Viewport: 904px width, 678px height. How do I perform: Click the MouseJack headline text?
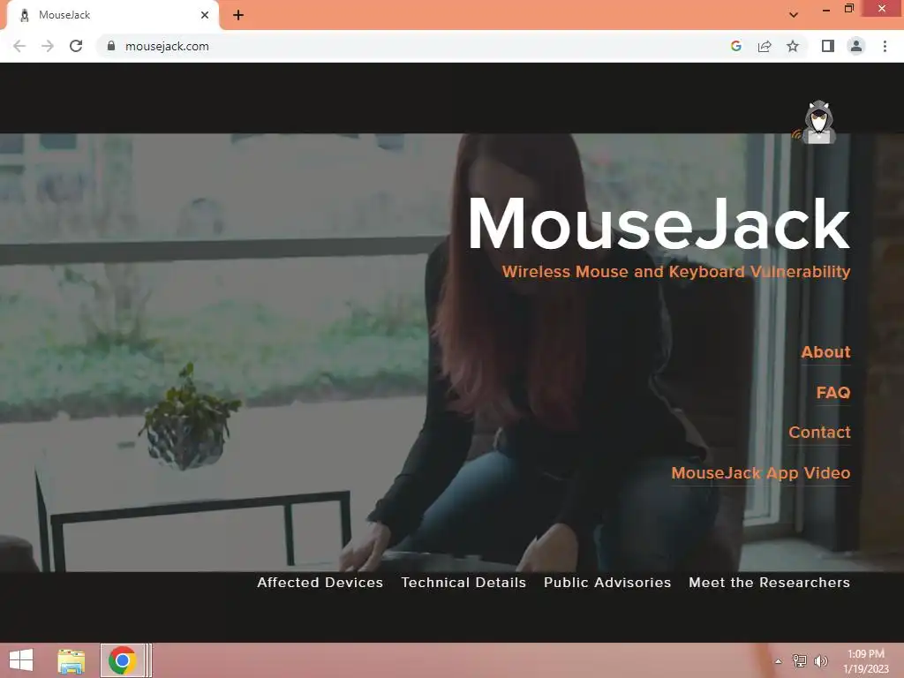[659, 223]
